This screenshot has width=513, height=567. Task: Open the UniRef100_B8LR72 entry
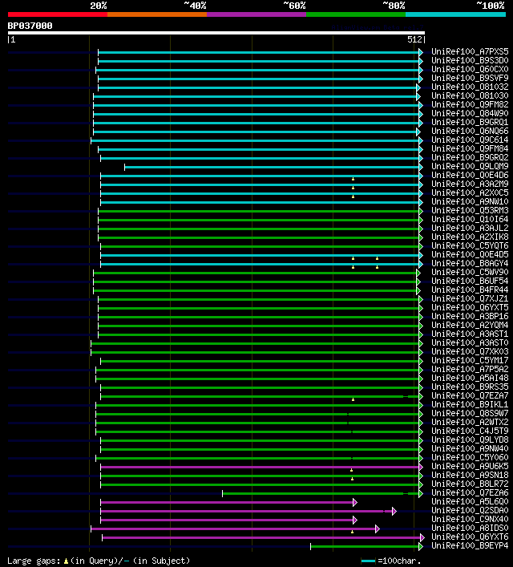[470, 484]
